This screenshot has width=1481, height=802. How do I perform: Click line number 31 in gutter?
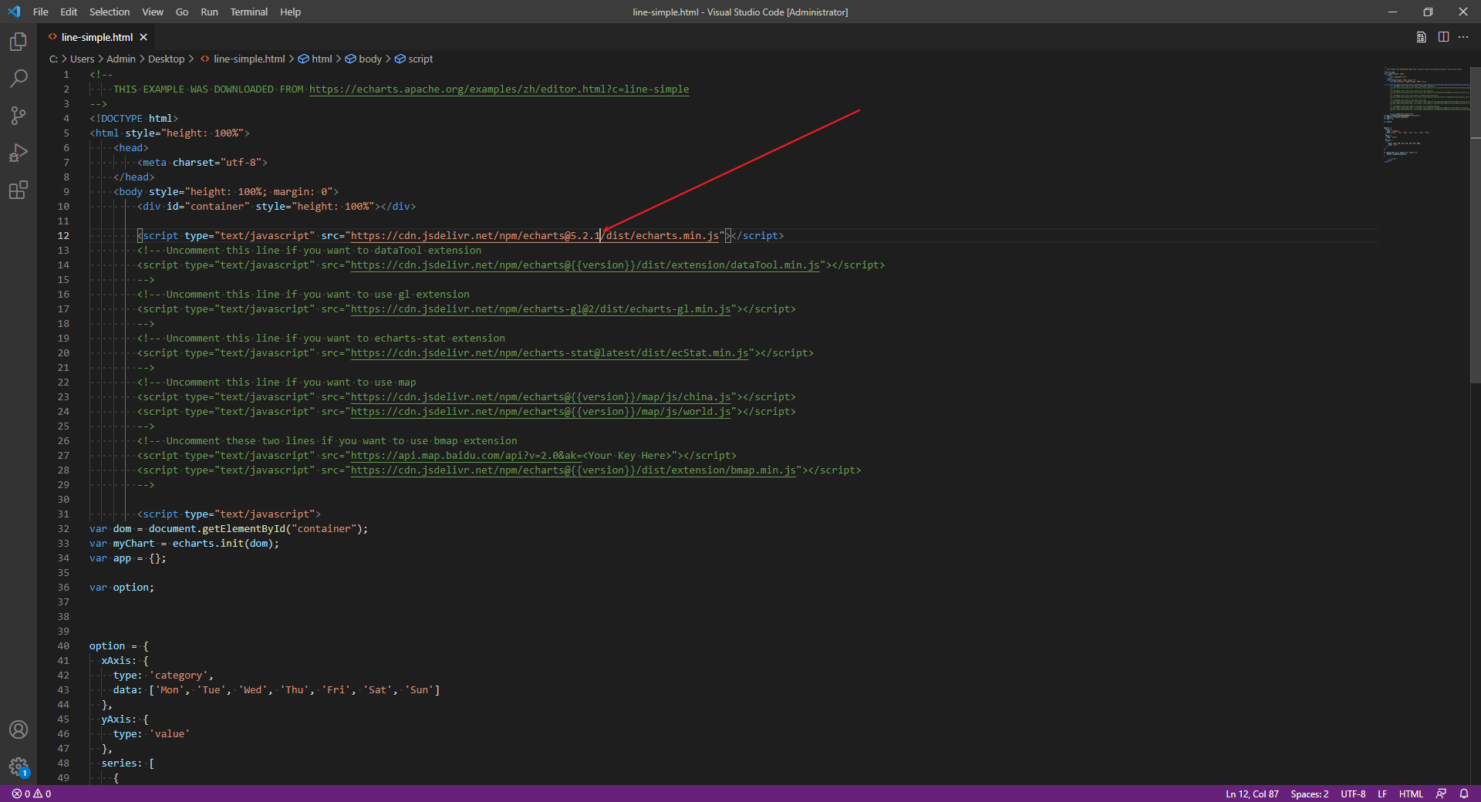coord(63,514)
